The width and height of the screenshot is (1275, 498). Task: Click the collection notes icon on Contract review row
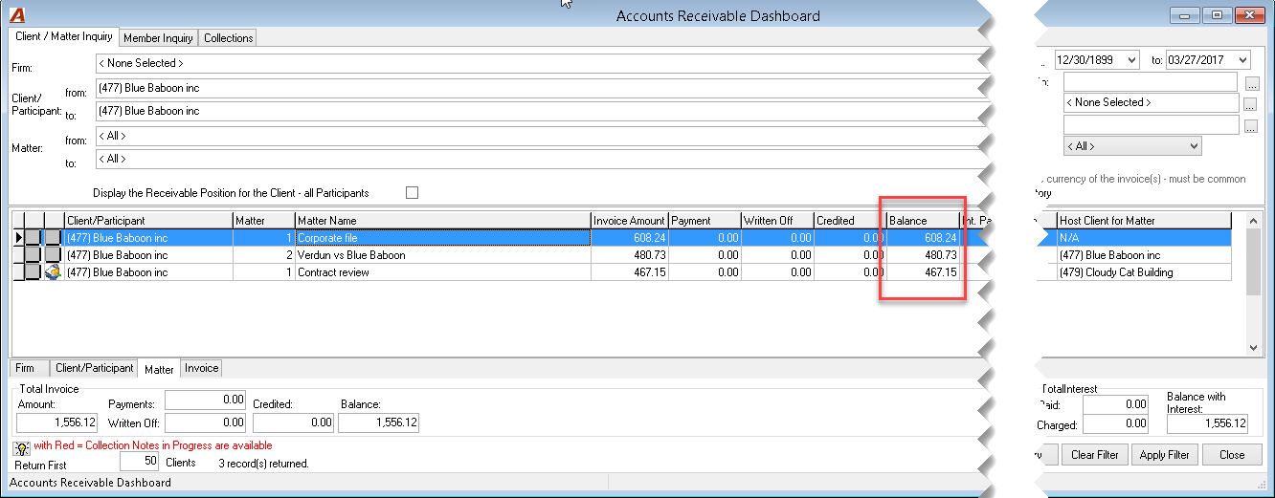[x=54, y=272]
